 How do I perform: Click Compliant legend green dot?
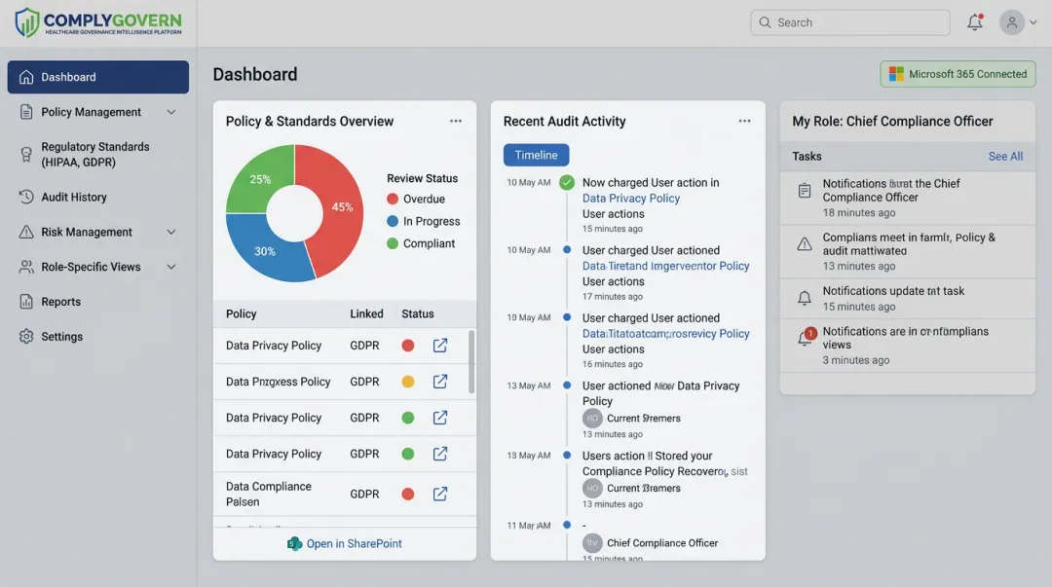point(393,242)
